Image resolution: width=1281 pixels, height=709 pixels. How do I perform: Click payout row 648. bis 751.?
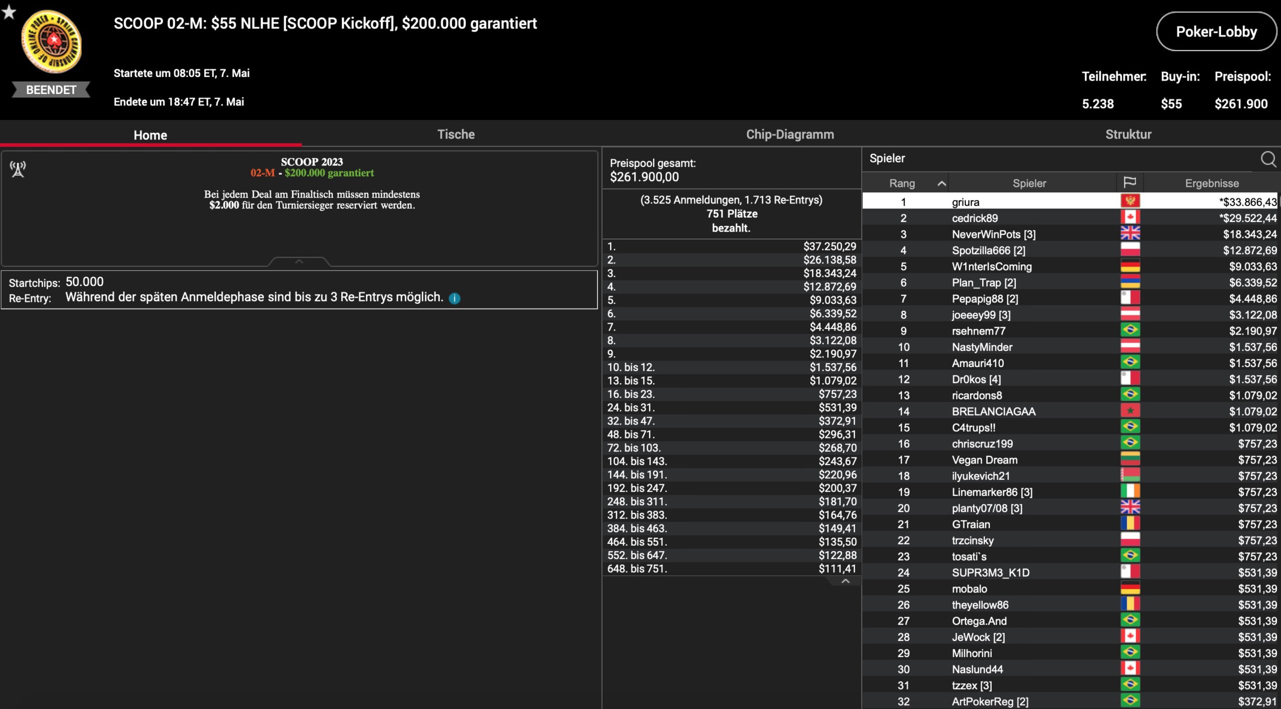click(x=732, y=568)
